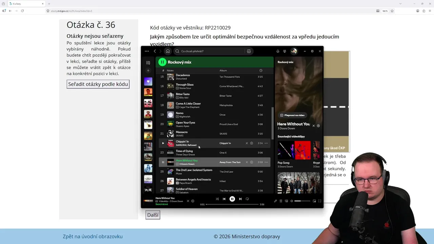
Task: Toggle repeat in the player bar
Action: (247, 199)
